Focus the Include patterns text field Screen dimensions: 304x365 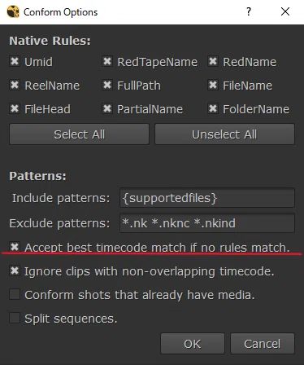pyautogui.click(x=207, y=198)
